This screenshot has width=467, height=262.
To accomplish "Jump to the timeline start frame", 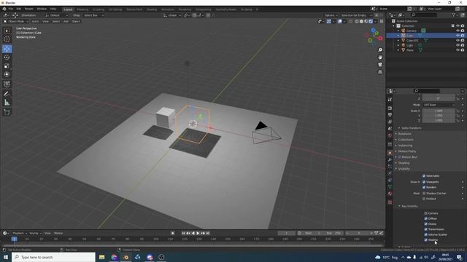I will click(183, 233).
